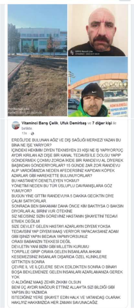
Task: Open Vitamincı Barış Çelik's profile link
Action: pyautogui.click(x=37, y=123)
